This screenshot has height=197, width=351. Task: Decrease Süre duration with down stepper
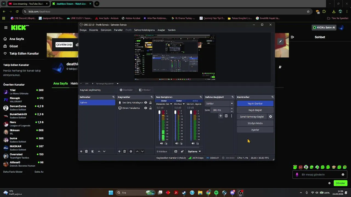click(232, 111)
